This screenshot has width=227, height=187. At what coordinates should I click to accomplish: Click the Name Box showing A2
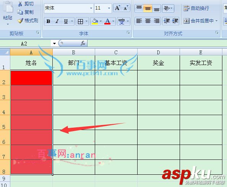pos(26,44)
